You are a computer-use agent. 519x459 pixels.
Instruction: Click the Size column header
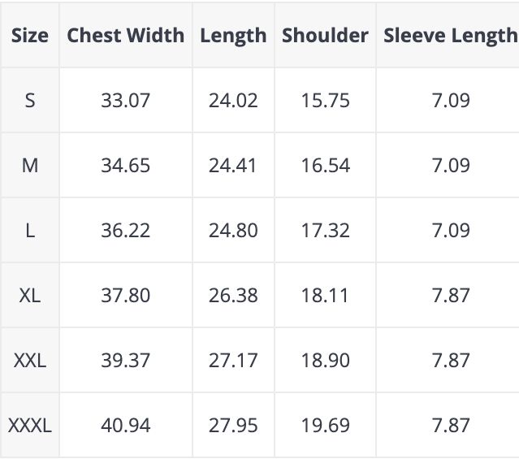[x=30, y=36]
